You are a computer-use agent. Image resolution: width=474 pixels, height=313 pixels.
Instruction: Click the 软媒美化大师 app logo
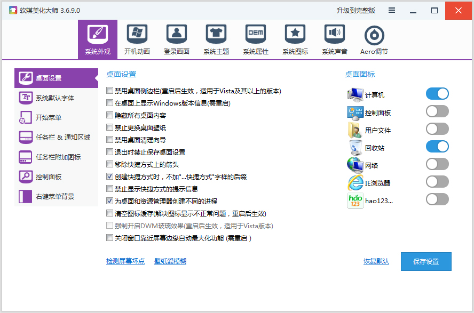coord(13,10)
